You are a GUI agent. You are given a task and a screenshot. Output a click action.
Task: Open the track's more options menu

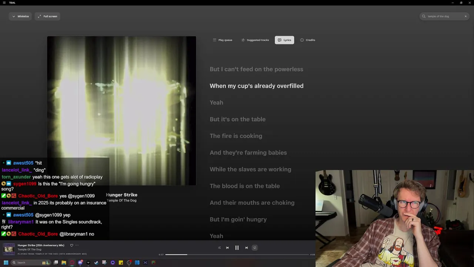77,245
